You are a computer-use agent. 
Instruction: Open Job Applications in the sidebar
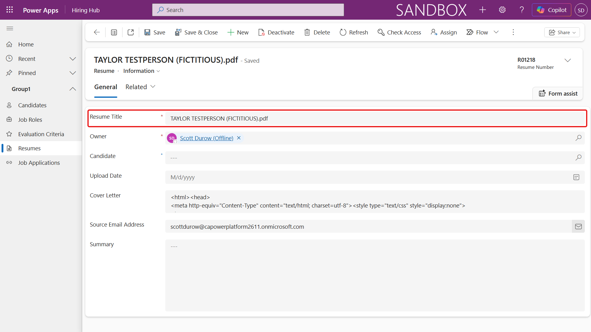[x=41, y=163]
